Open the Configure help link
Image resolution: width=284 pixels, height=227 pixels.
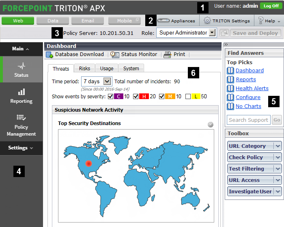tap(248, 97)
